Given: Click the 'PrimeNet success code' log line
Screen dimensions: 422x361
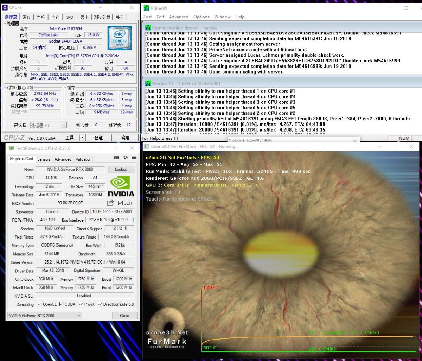Looking at the screenshot, I should [x=226, y=50].
